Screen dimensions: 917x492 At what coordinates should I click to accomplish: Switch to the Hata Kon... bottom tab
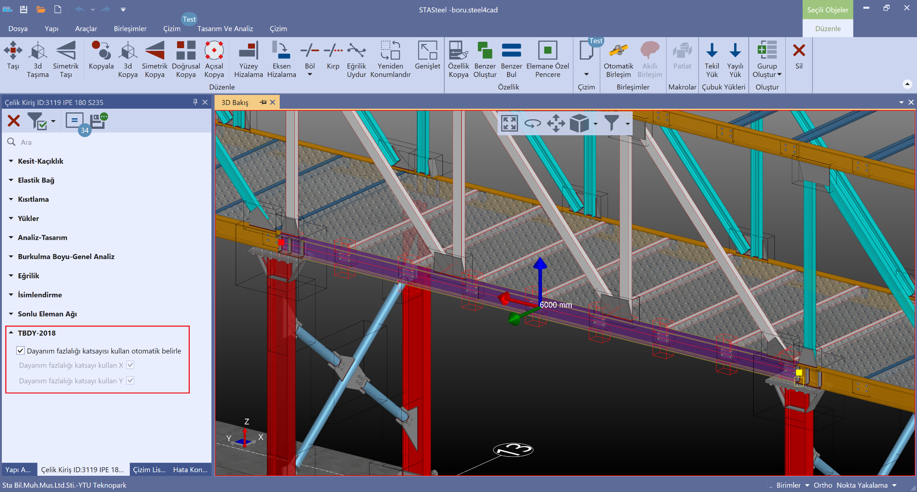tap(190, 470)
